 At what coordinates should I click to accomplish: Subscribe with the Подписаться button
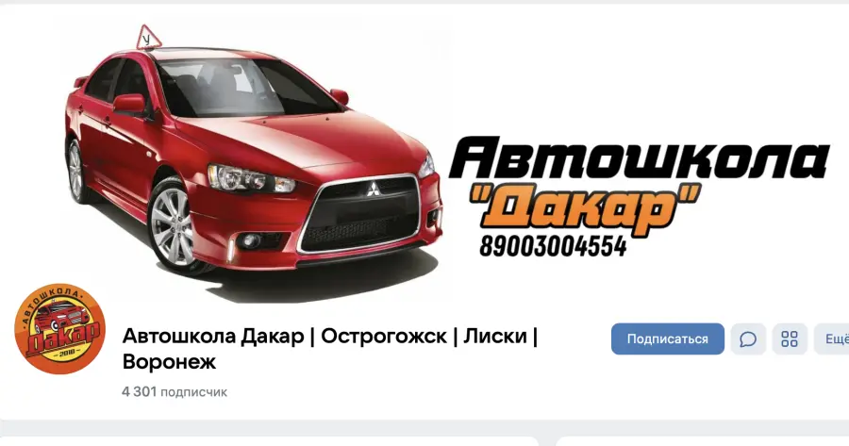pyautogui.click(x=668, y=339)
